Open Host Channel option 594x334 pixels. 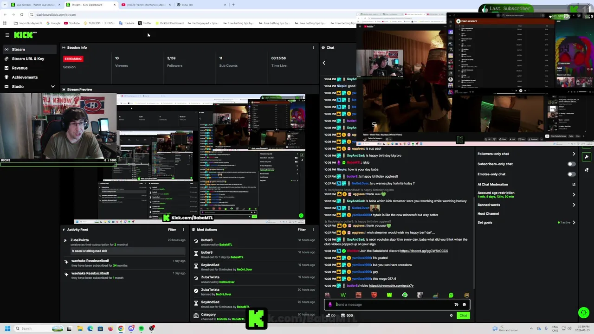[488, 213]
